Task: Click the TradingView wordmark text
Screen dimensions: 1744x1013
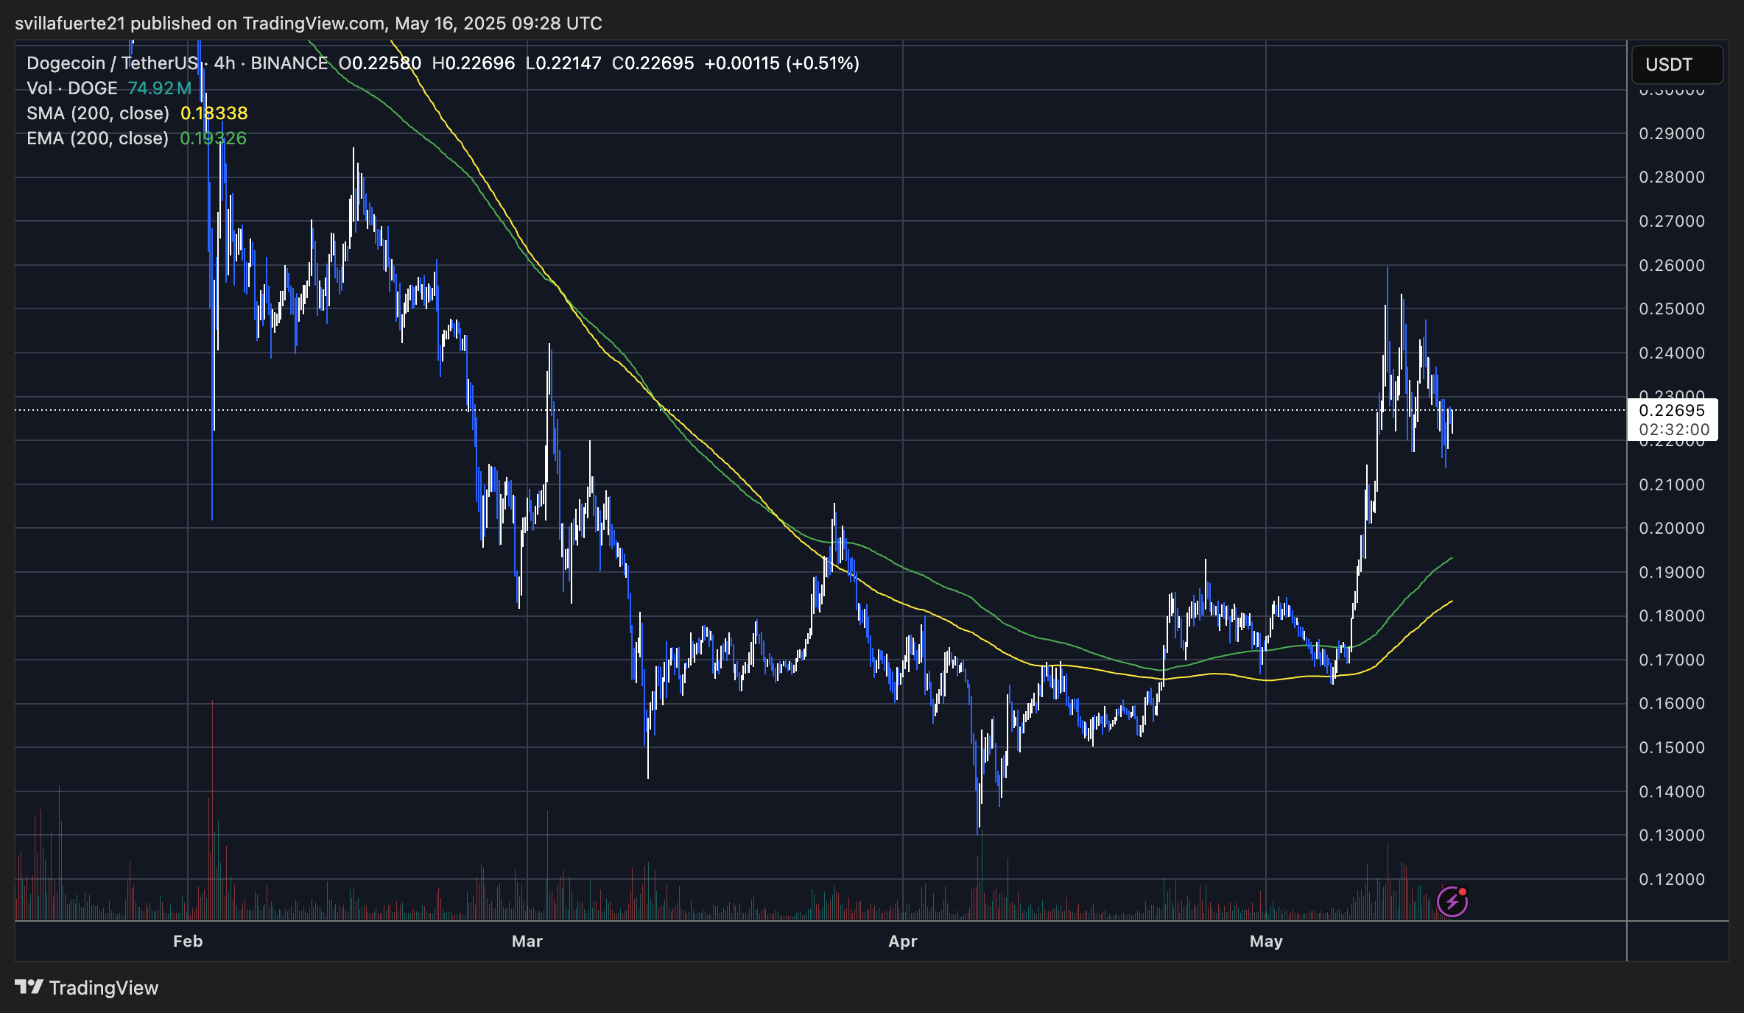Action: pyautogui.click(x=103, y=987)
